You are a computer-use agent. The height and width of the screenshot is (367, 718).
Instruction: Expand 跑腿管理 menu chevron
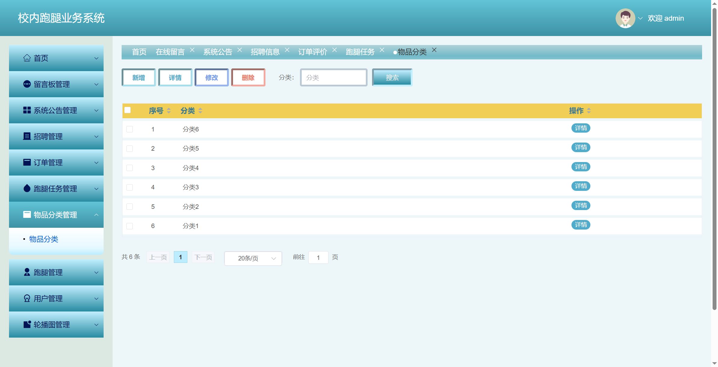(x=96, y=272)
